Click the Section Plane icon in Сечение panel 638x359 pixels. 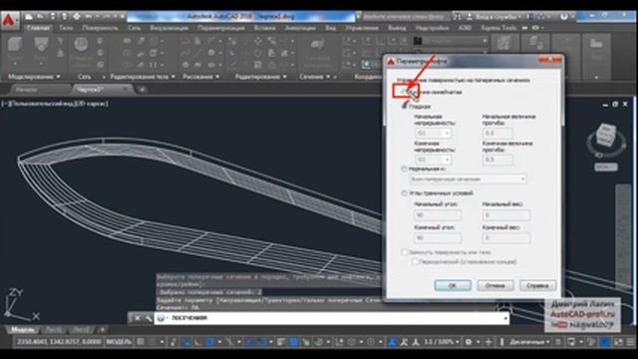pyautogui.click(x=317, y=45)
